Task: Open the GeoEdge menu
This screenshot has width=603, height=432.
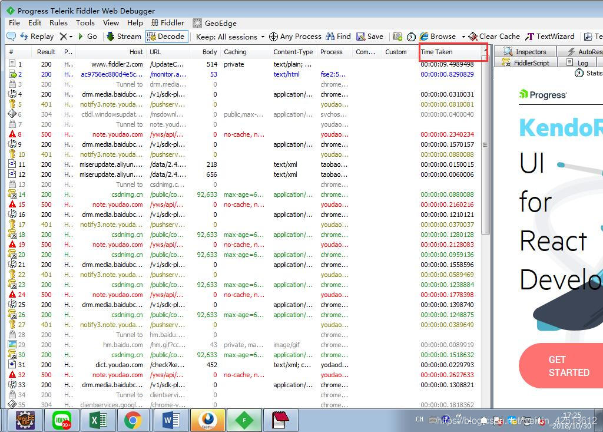Action: point(214,23)
